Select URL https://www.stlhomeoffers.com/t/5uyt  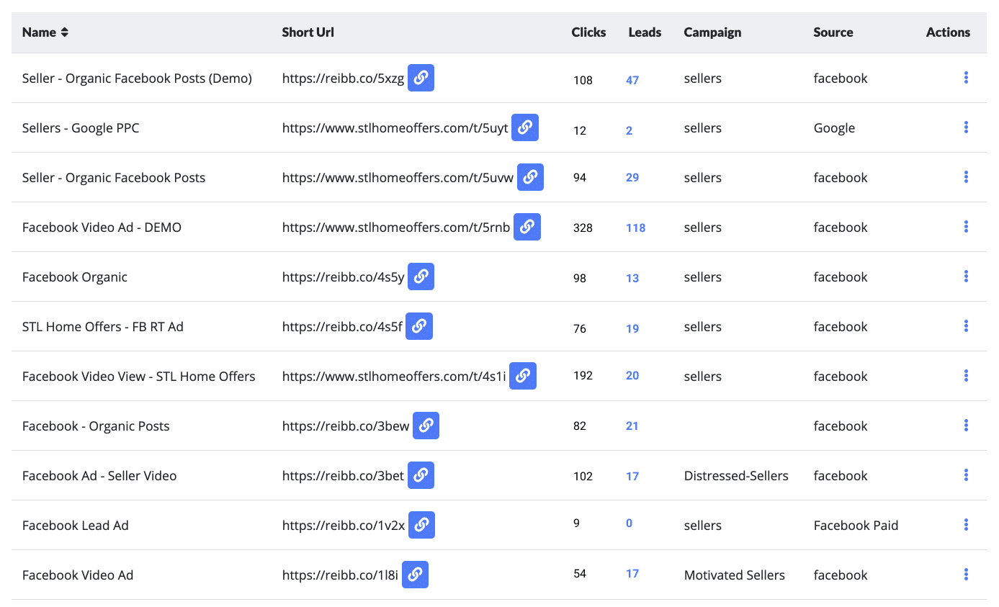point(395,128)
